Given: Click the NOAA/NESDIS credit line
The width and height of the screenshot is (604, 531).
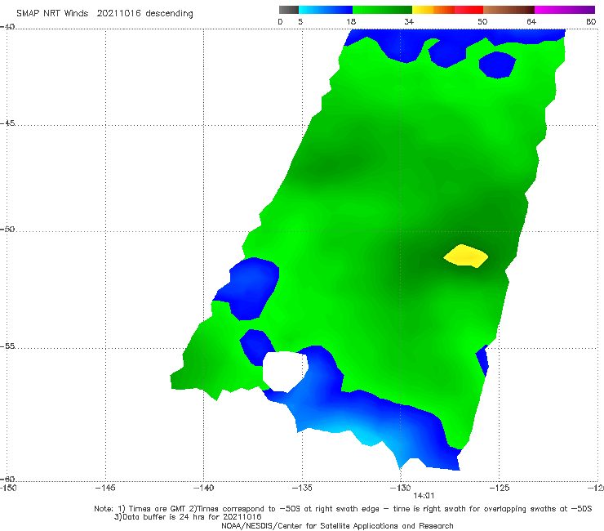Looking at the screenshot, I should pos(337,525).
